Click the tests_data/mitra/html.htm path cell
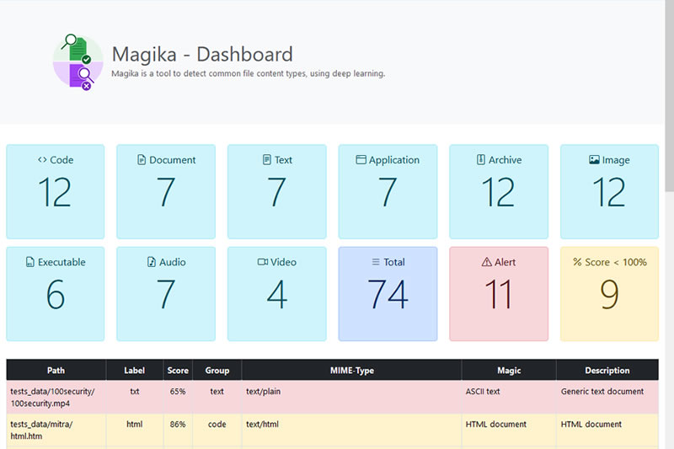This screenshot has width=674, height=449. pyautogui.click(x=56, y=430)
